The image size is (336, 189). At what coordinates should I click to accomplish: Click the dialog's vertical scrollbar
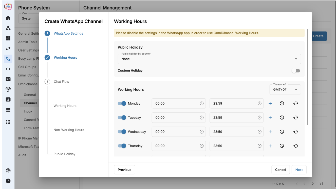(308, 77)
